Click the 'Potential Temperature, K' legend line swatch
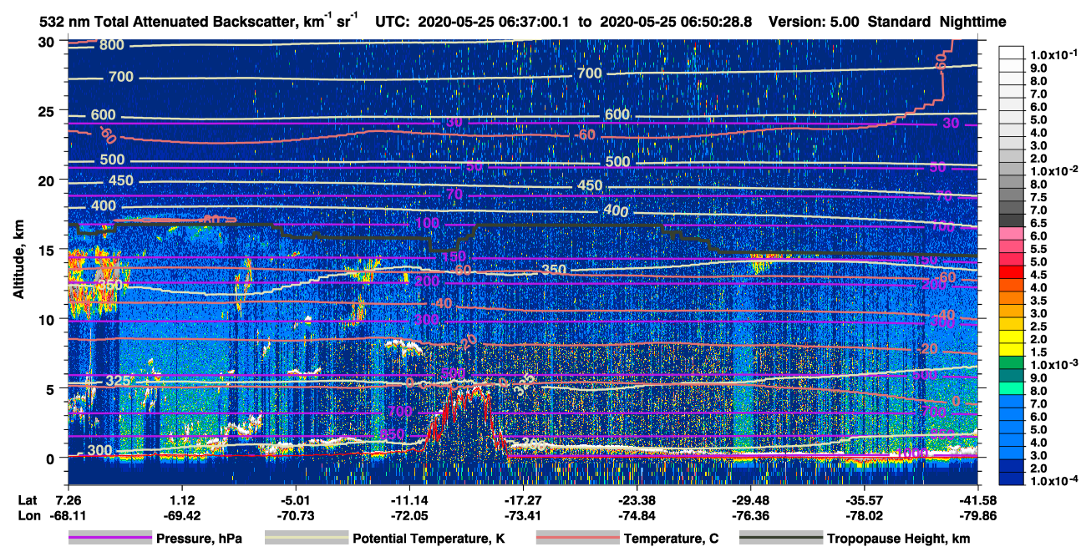The image size is (1086, 557). [306, 539]
